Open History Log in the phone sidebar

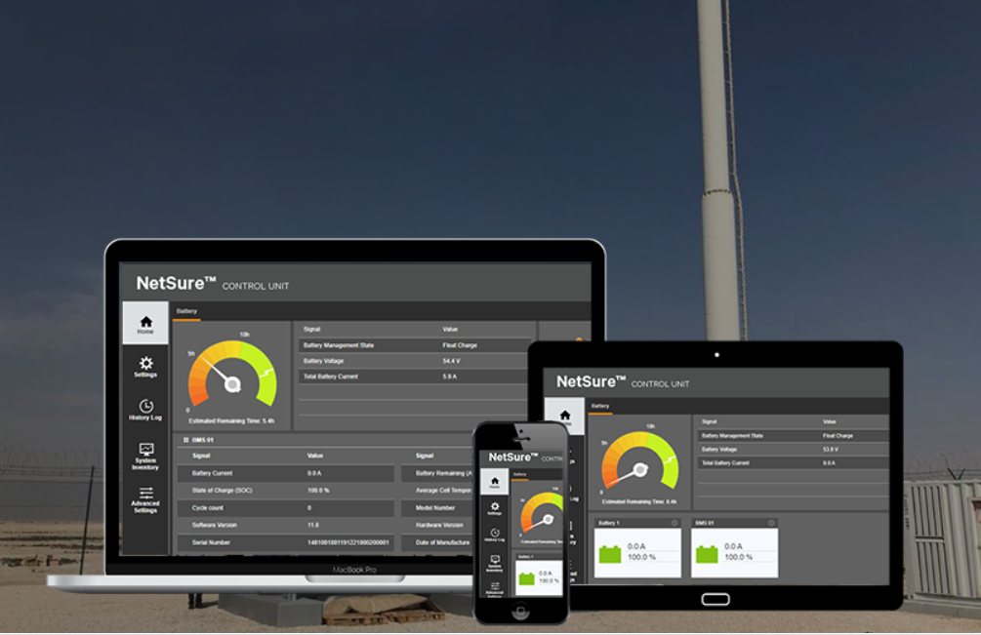pos(494,535)
